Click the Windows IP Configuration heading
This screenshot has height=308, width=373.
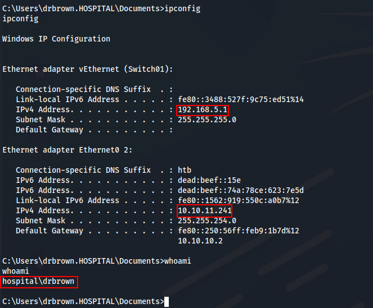click(x=56, y=39)
